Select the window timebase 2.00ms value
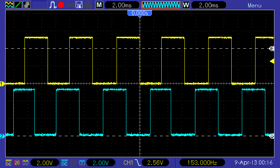The height and width of the screenshot is (168, 280). point(209,5)
